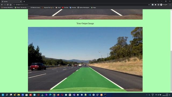Select the active success page tab
This screenshot has height=97, width=172.
coord(11,2)
